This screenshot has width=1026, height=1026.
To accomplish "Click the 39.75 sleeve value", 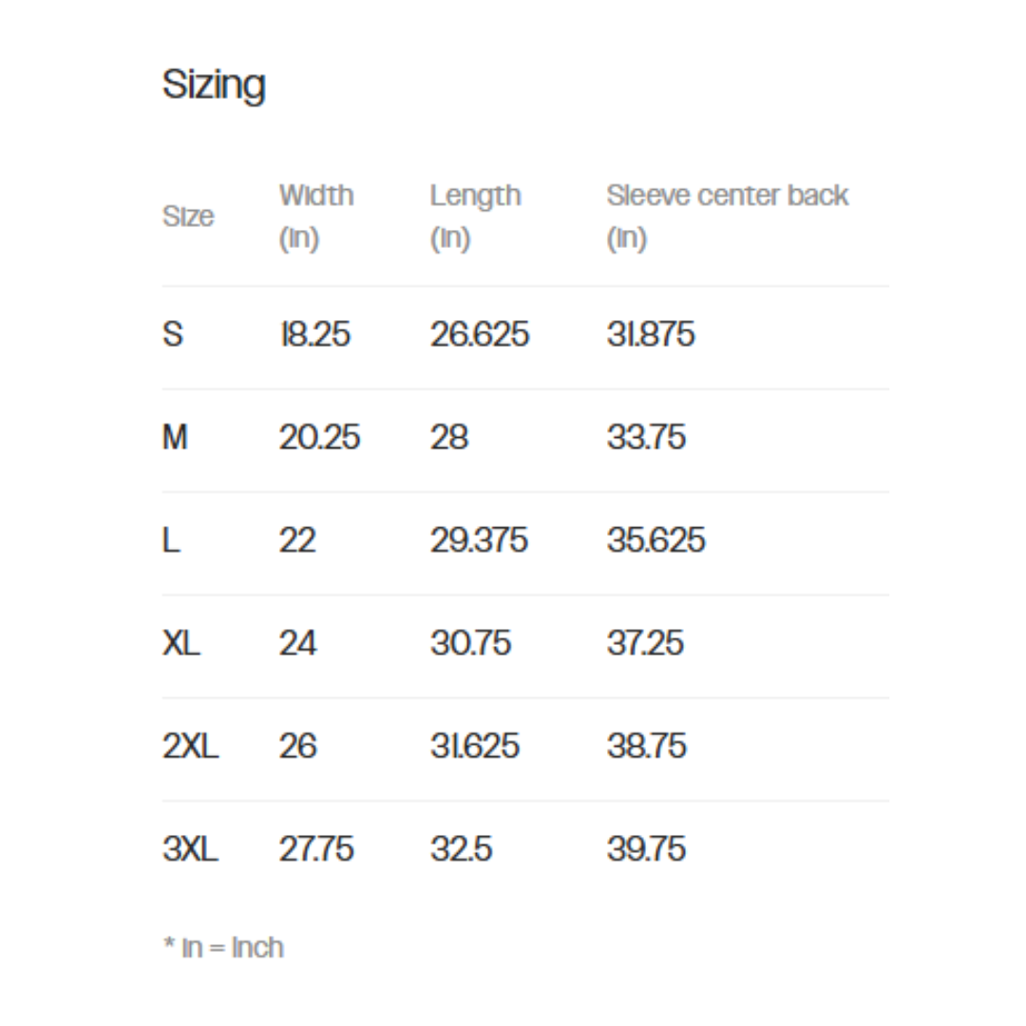I will pos(646,848).
